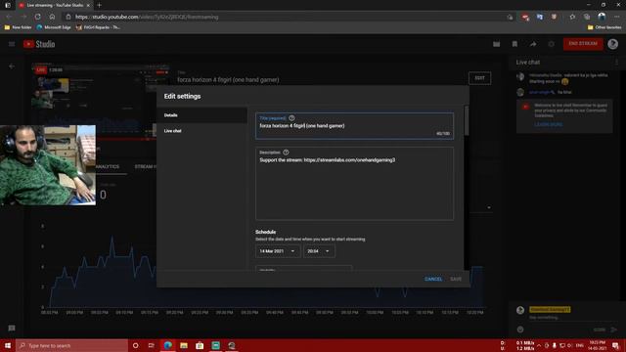Click the browser favorites star icon
This screenshot has height=352, width=626.
tap(572, 17)
